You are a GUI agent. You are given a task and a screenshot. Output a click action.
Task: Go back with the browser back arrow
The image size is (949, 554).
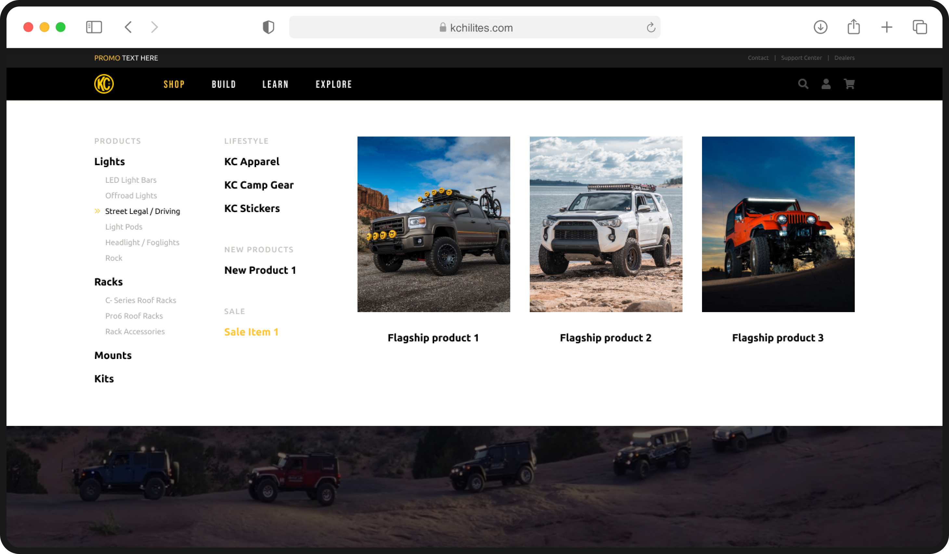pos(128,27)
